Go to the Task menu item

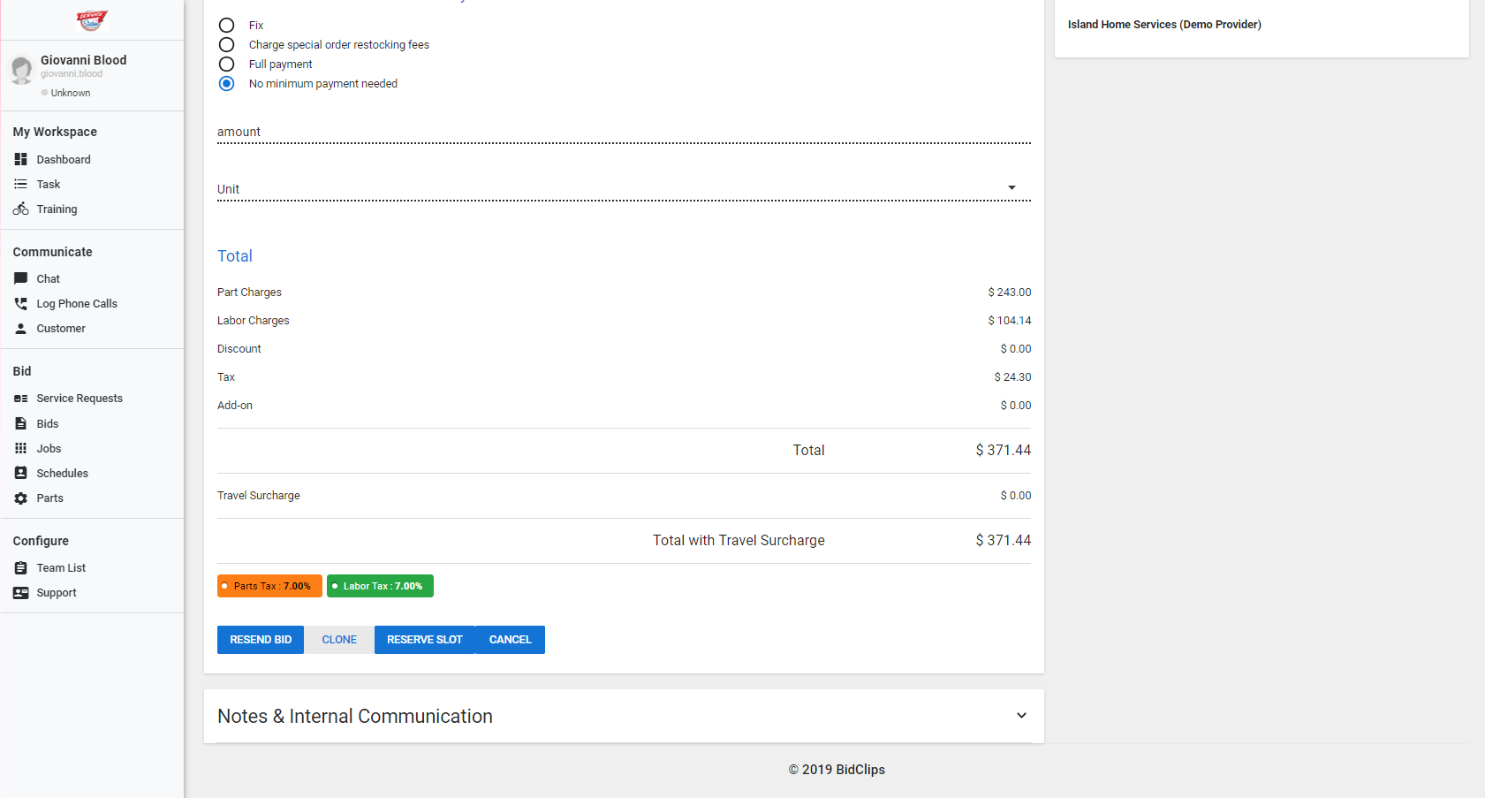(x=49, y=184)
